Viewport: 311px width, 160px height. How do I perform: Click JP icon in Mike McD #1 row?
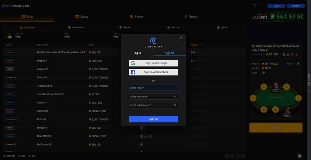146,136
